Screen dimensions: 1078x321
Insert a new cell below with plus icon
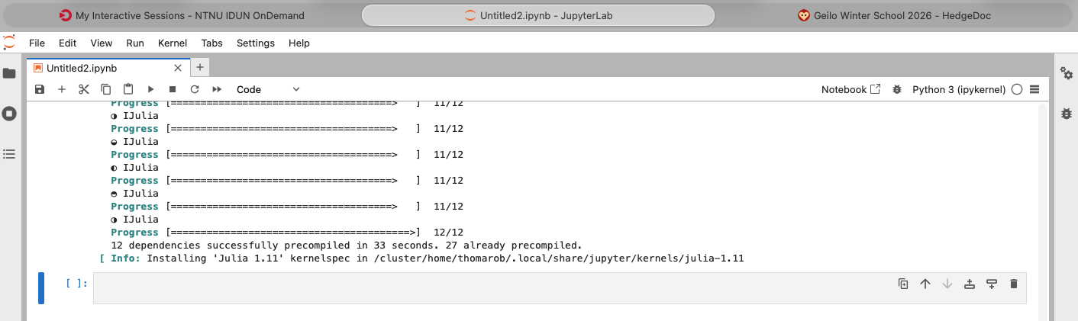tap(62, 89)
